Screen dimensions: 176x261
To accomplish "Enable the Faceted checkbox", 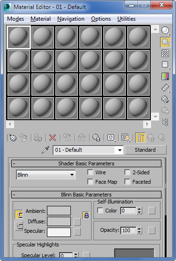I will click(x=127, y=181).
